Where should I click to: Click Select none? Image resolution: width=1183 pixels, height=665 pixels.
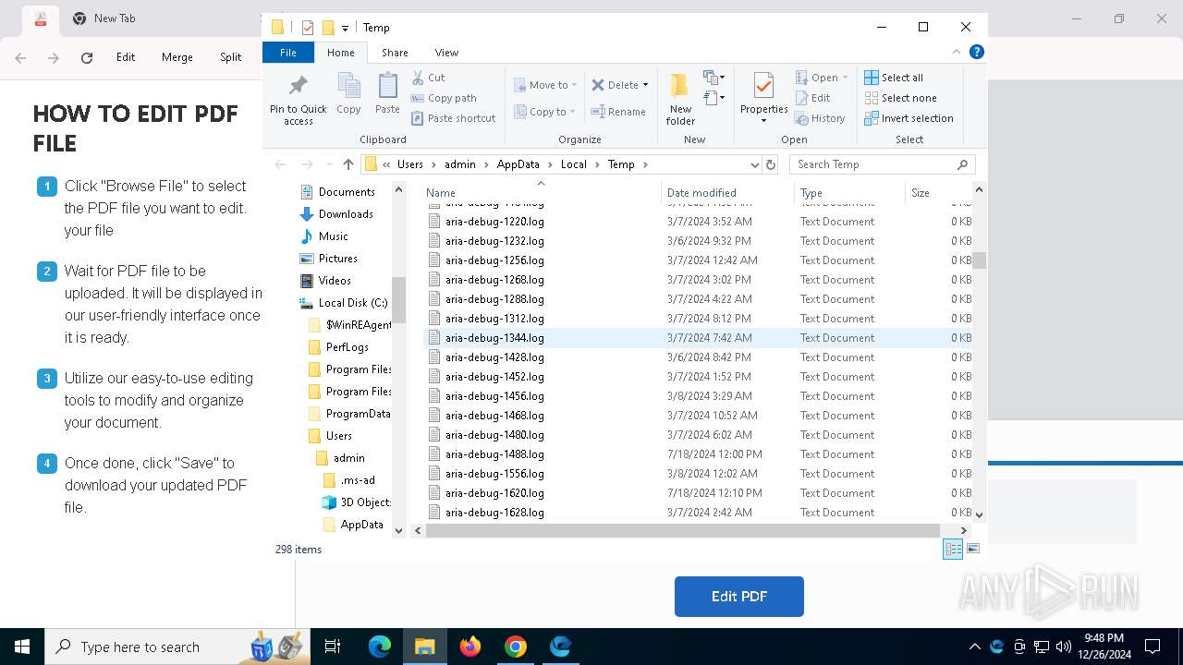click(x=900, y=98)
